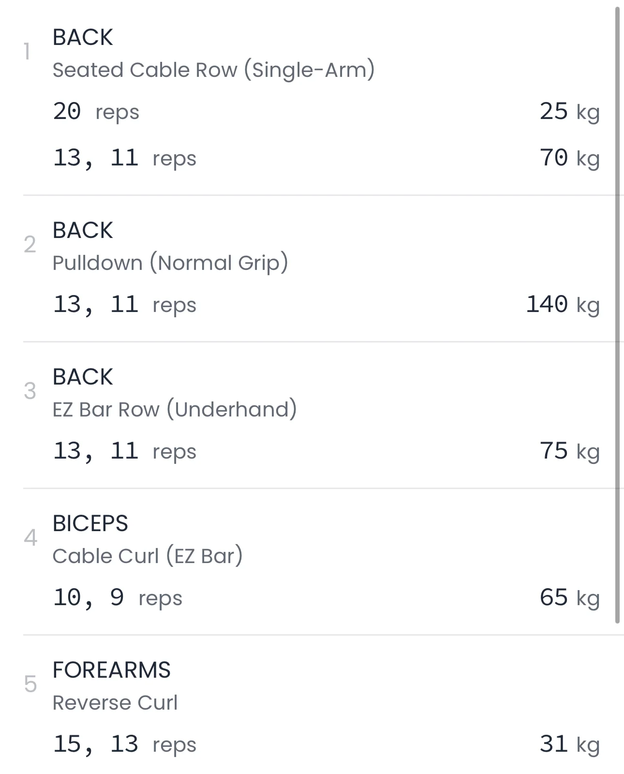The width and height of the screenshot is (624, 774).
Task: Click the 75 kg weight value
Action: [569, 451]
